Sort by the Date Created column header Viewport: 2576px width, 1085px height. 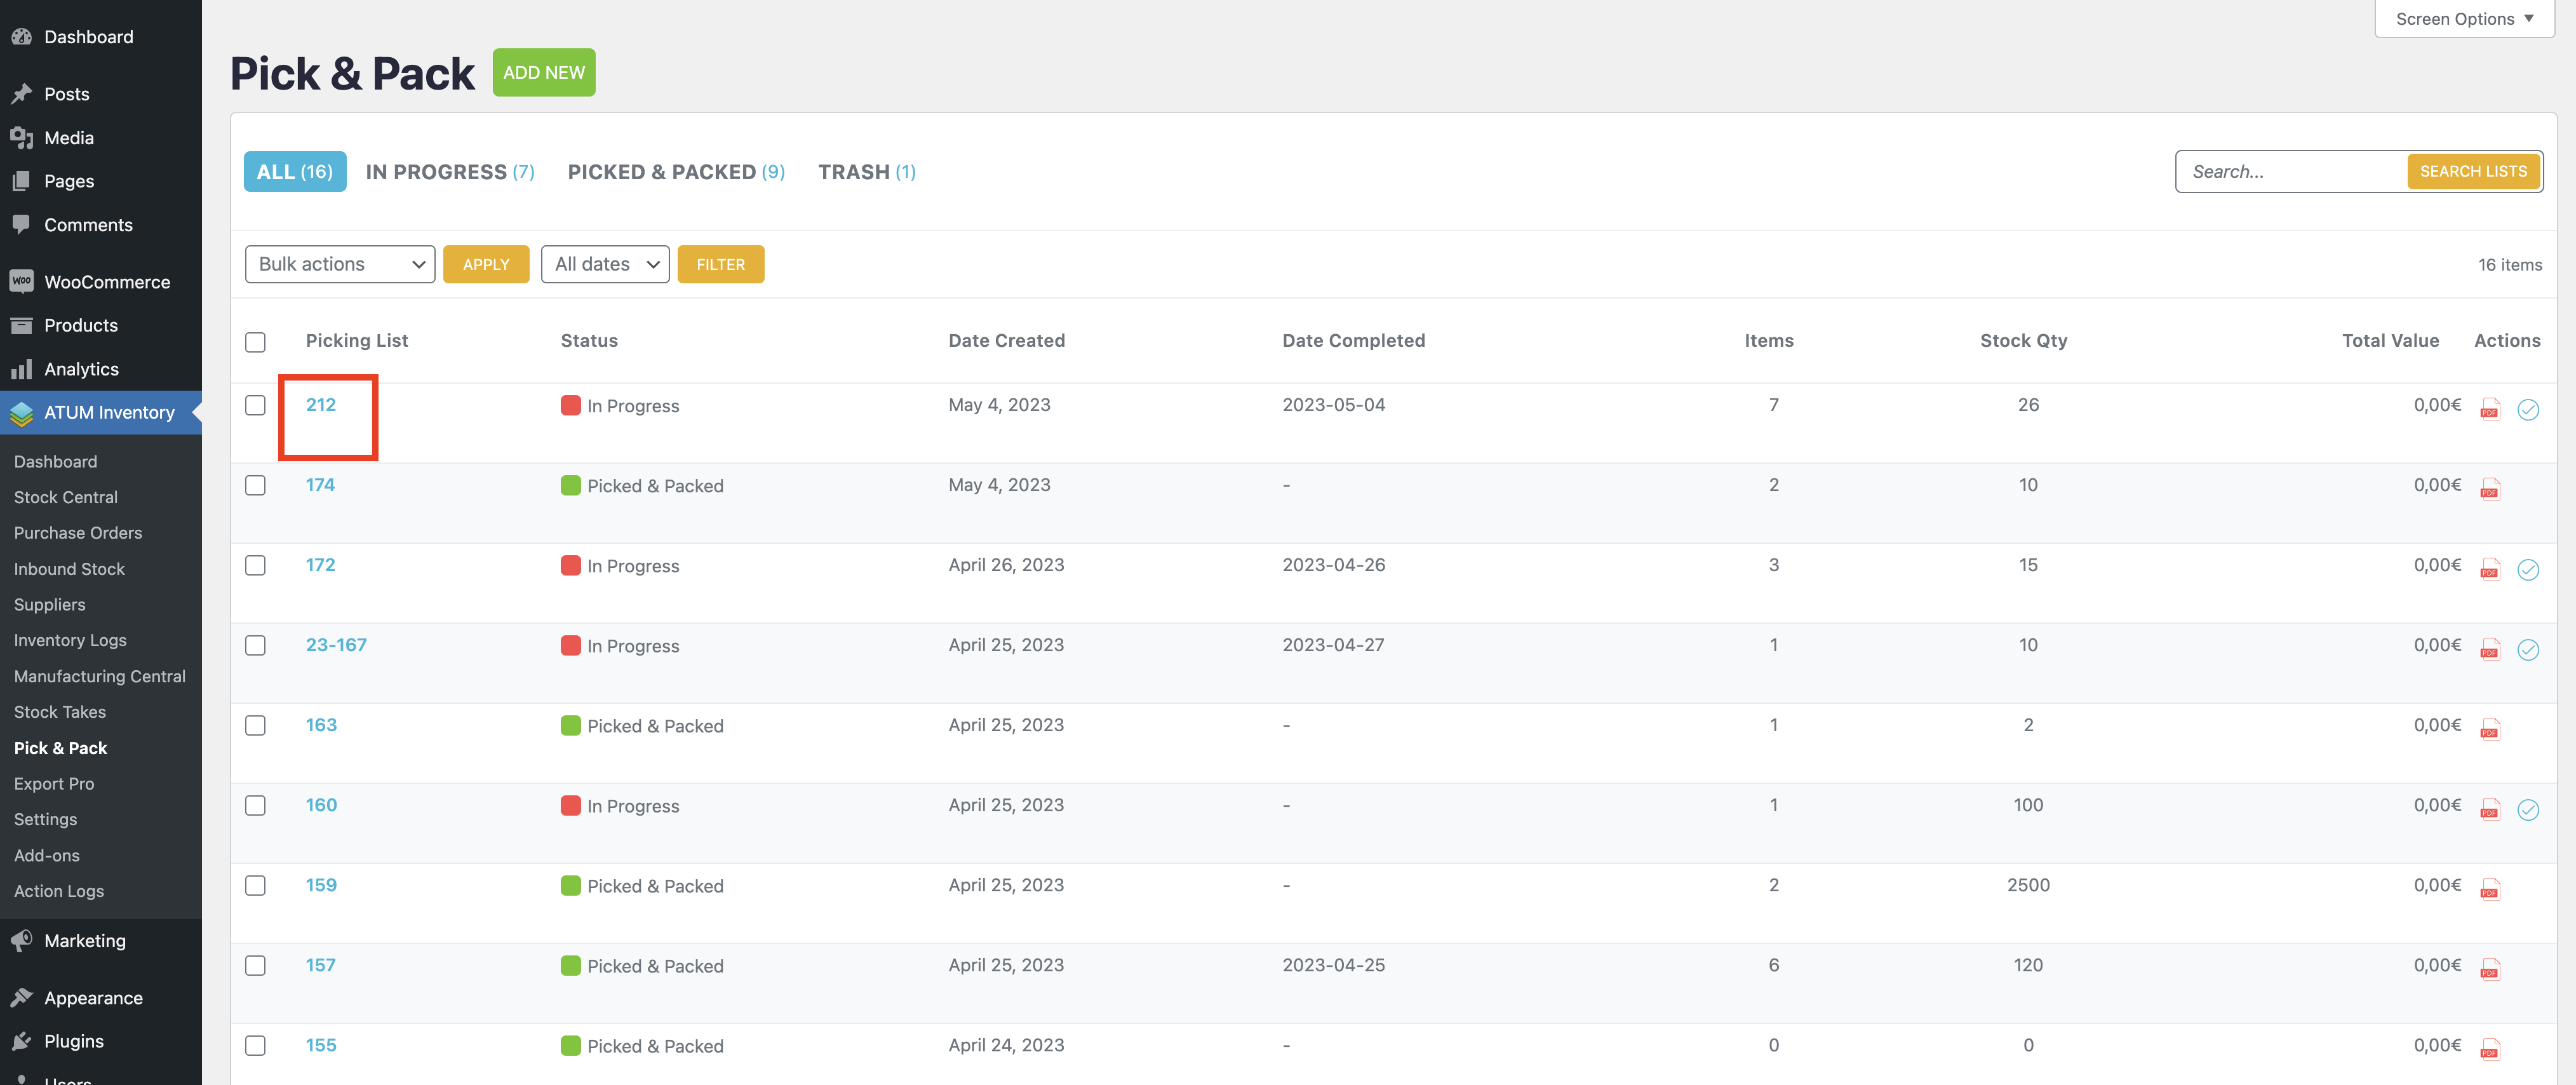tap(1007, 340)
